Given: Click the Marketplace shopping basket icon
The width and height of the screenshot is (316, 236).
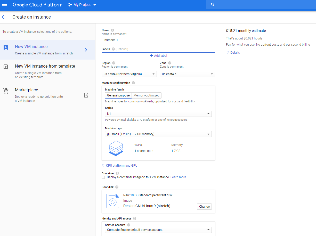Looking at the screenshot, I should click(x=6, y=90).
